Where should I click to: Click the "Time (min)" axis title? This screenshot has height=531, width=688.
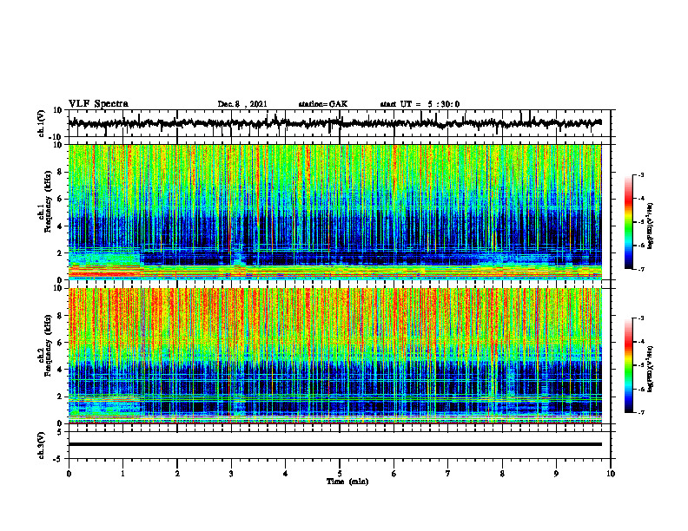[347, 482]
